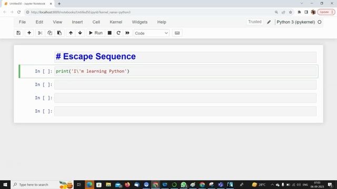
Task: Click into the print statement code cell
Action: pyautogui.click(x=185, y=71)
